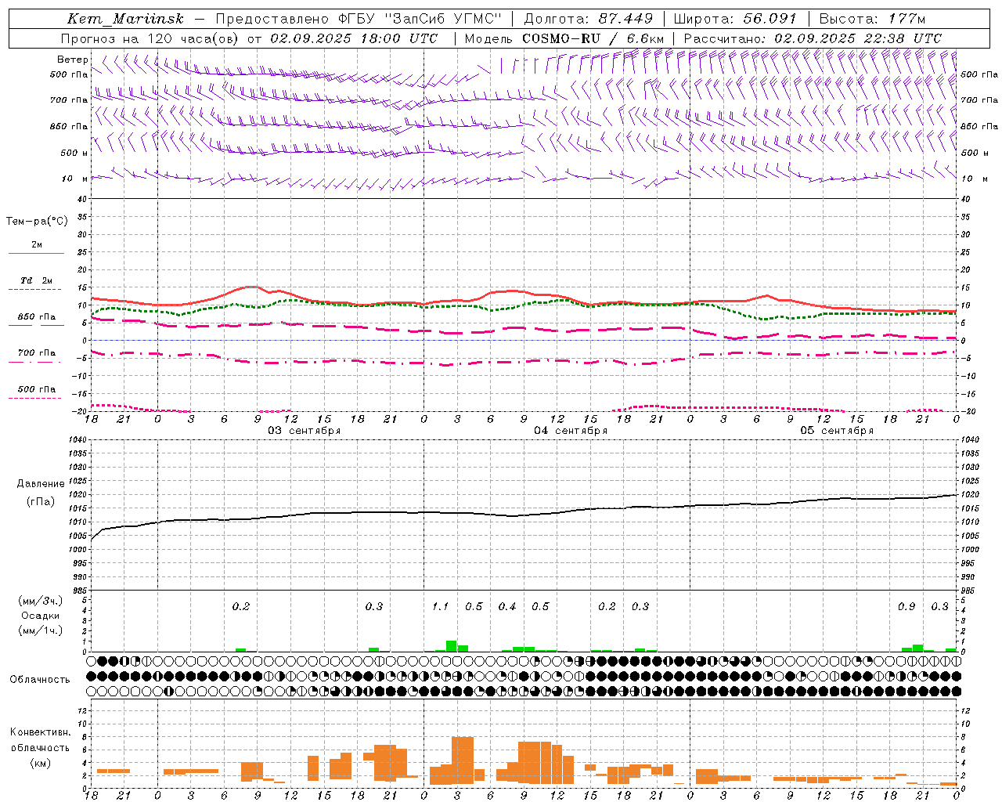1002x802 pixels.
Task: Click the "05 сентября" date label
Action: pyautogui.click(x=837, y=431)
